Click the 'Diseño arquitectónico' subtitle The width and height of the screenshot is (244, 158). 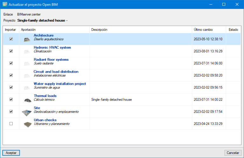(49, 39)
